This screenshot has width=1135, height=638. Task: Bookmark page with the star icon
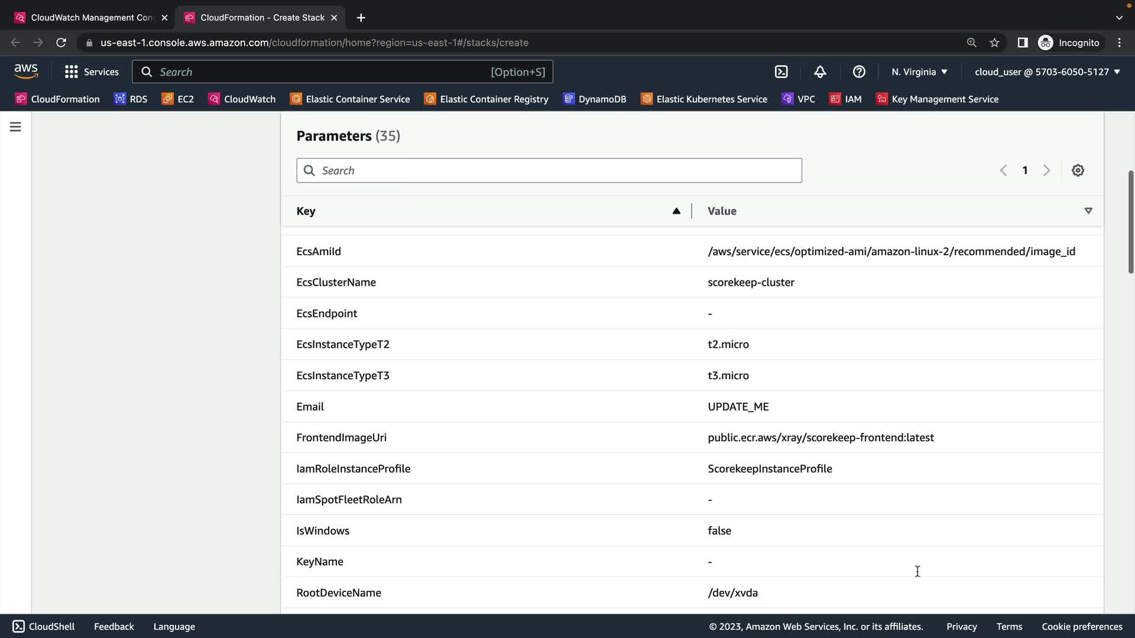tap(994, 43)
